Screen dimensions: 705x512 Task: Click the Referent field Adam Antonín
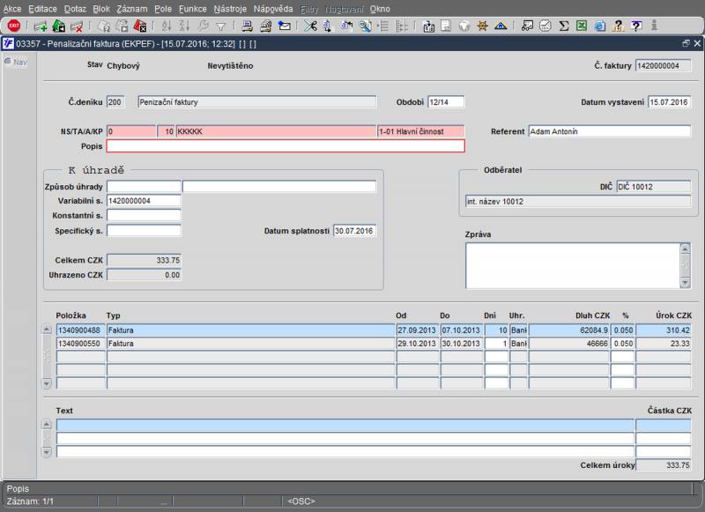(609, 131)
